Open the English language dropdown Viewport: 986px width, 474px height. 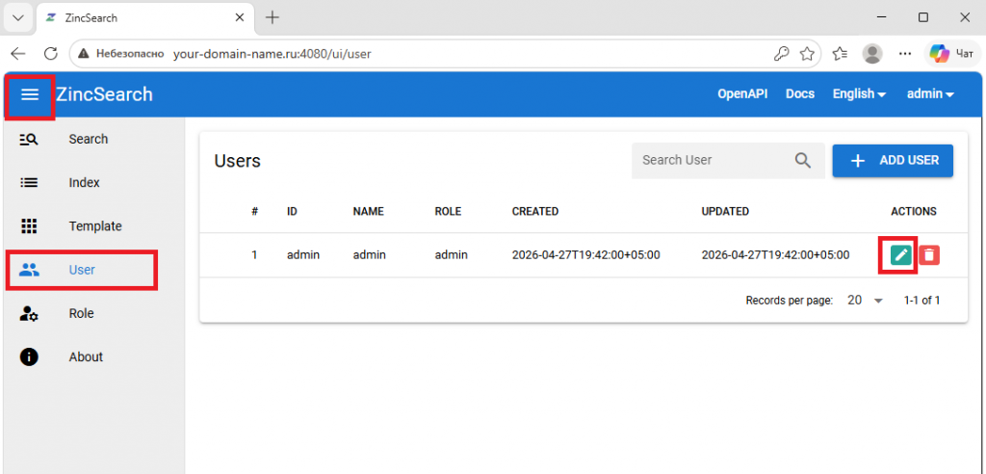tap(859, 93)
